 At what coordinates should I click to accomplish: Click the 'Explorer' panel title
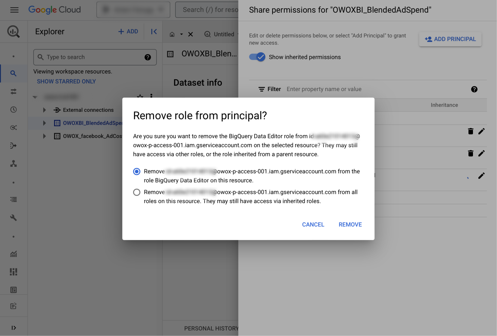point(50,32)
